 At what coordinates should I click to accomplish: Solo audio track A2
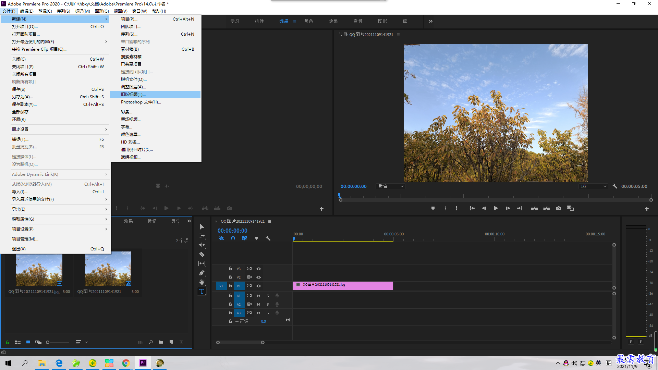click(268, 304)
